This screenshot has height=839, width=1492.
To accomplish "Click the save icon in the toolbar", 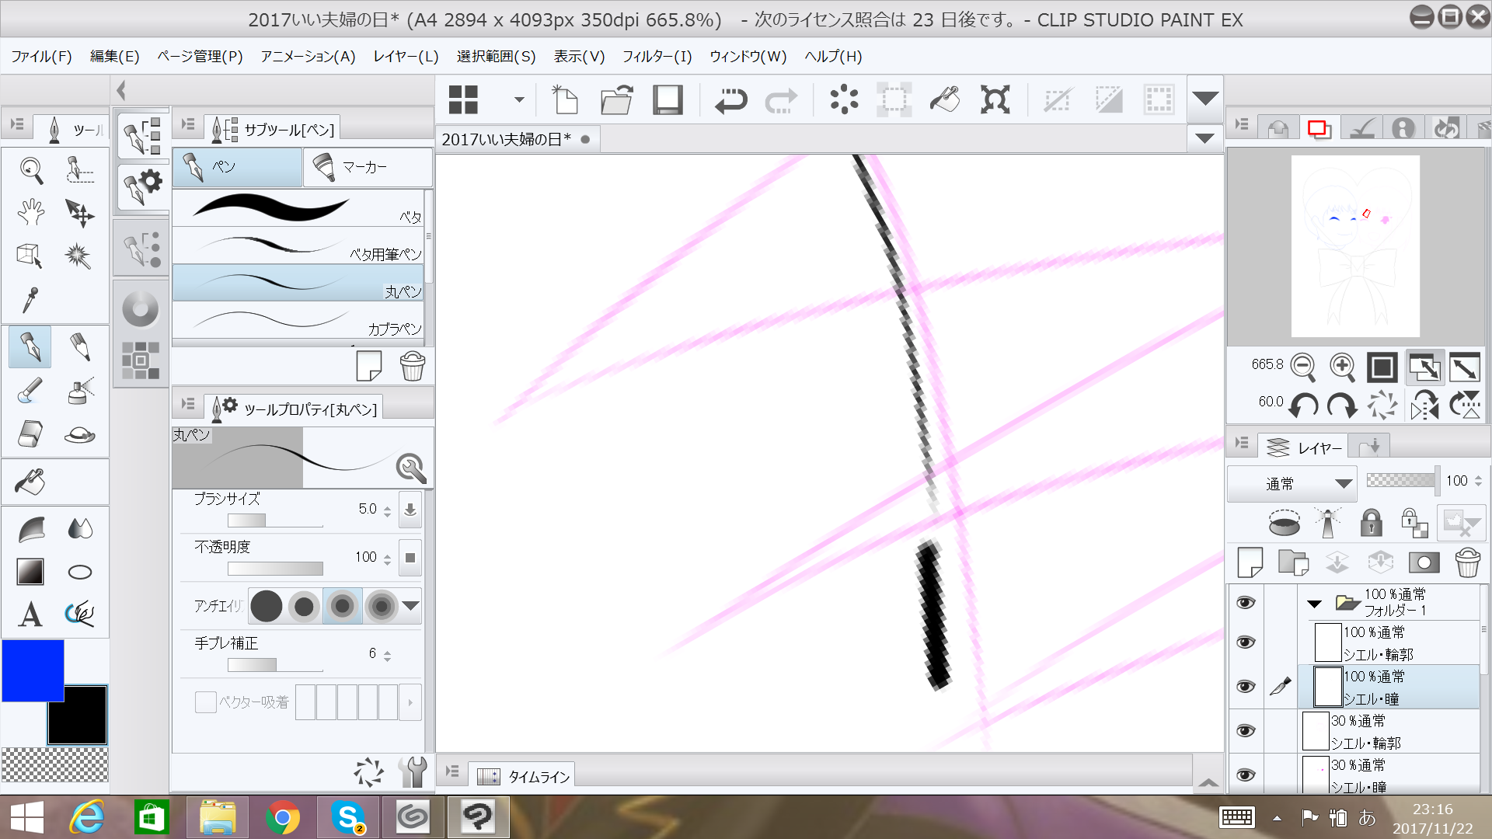I will pyautogui.click(x=668, y=100).
